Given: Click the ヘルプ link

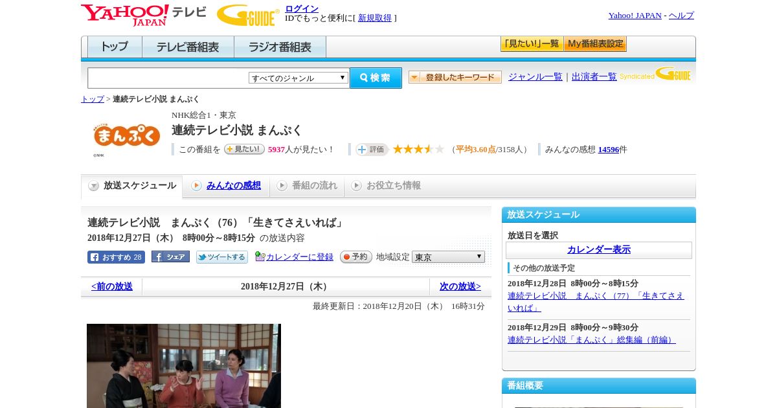Looking at the screenshot, I should pyautogui.click(x=681, y=16).
